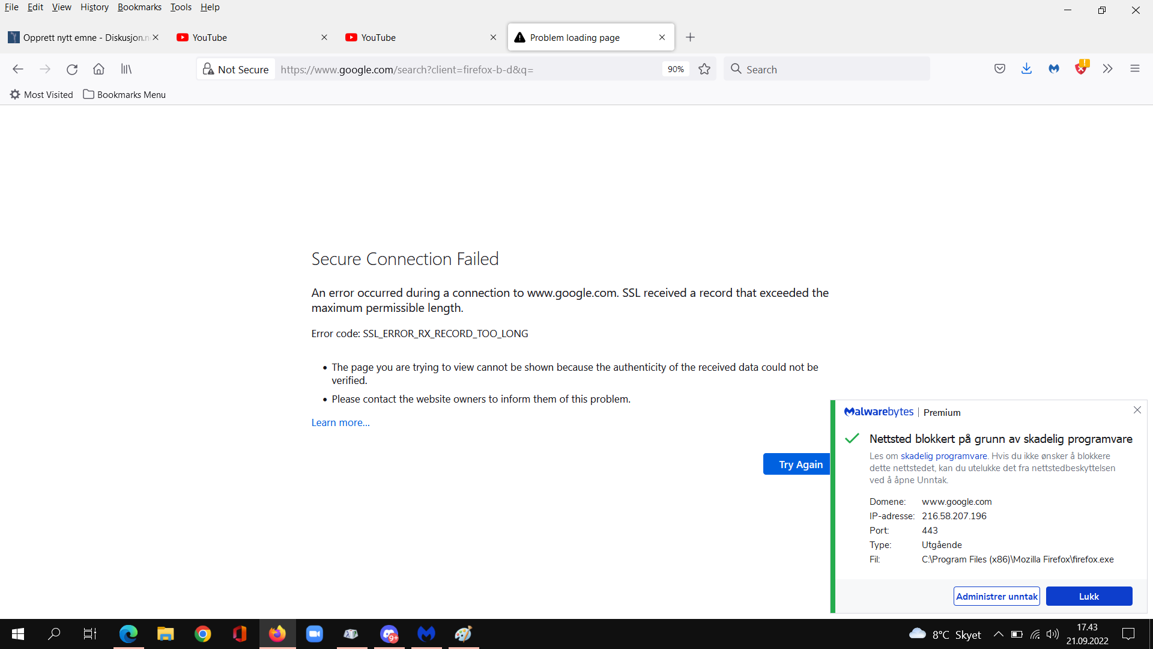Close the Malwarebytes notification with X
Image resolution: width=1153 pixels, height=649 pixels.
click(x=1137, y=410)
